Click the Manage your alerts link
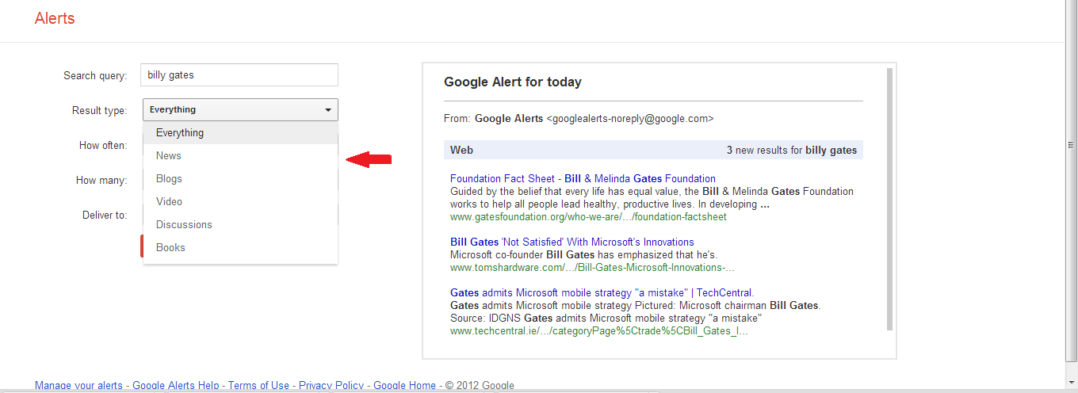Screen dimensions: 1078x393 (78, 386)
